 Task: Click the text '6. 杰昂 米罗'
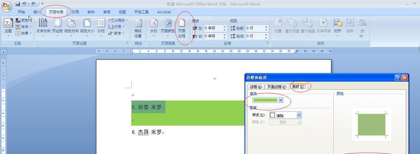(147, 132)
